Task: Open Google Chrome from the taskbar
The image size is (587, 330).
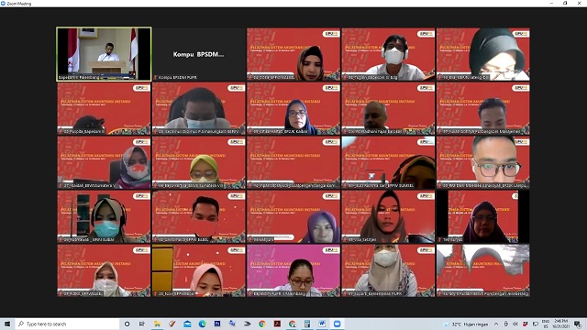Action: [x=262, y=324]
